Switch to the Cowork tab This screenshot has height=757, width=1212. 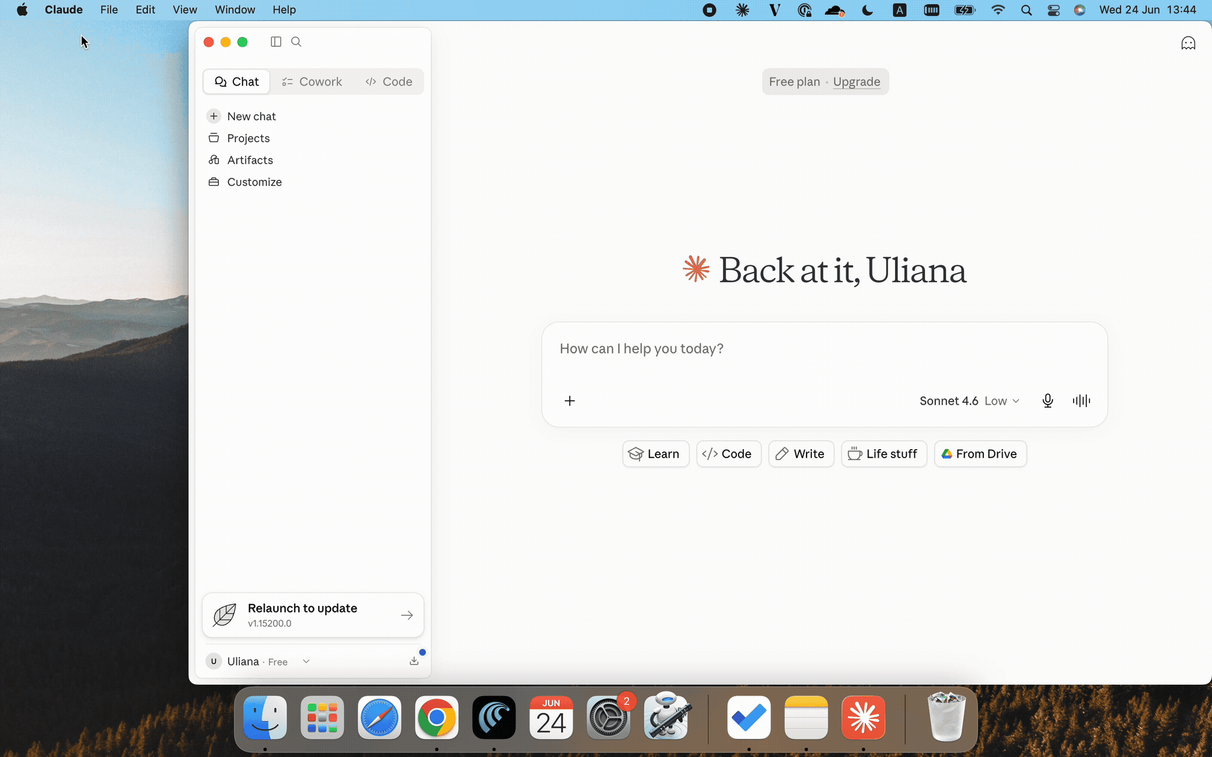point(312,82)
